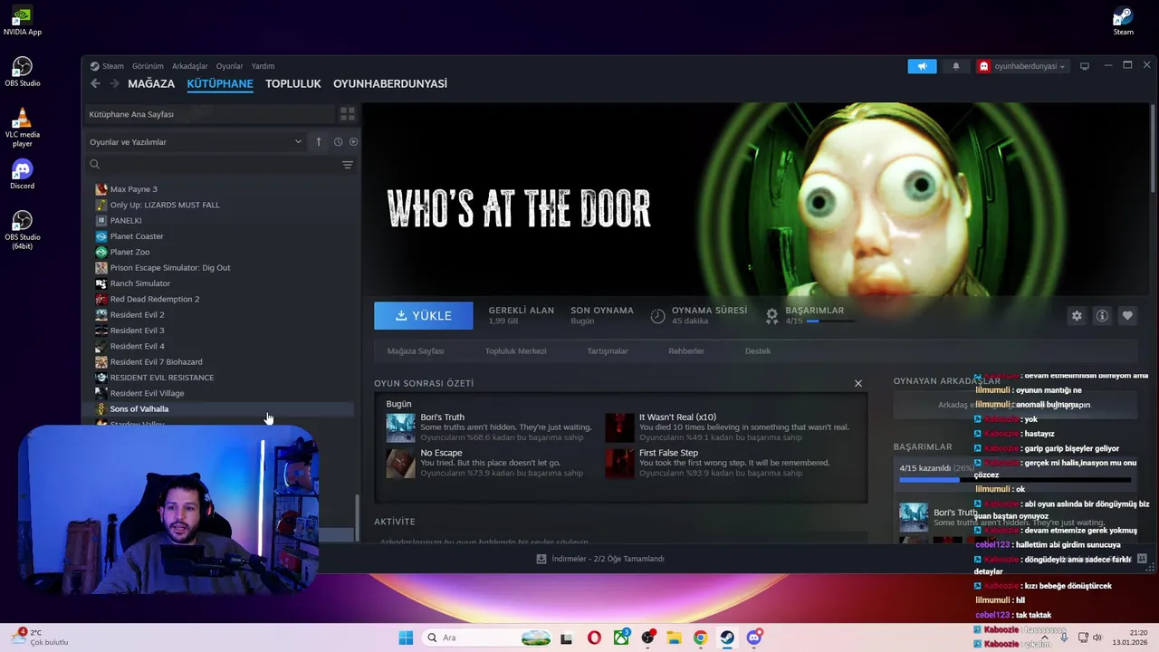The width and height of the screenshot is (1159, 652).
Task: Open the İndirmeler downloads status bar
Action: pos(600,559)
